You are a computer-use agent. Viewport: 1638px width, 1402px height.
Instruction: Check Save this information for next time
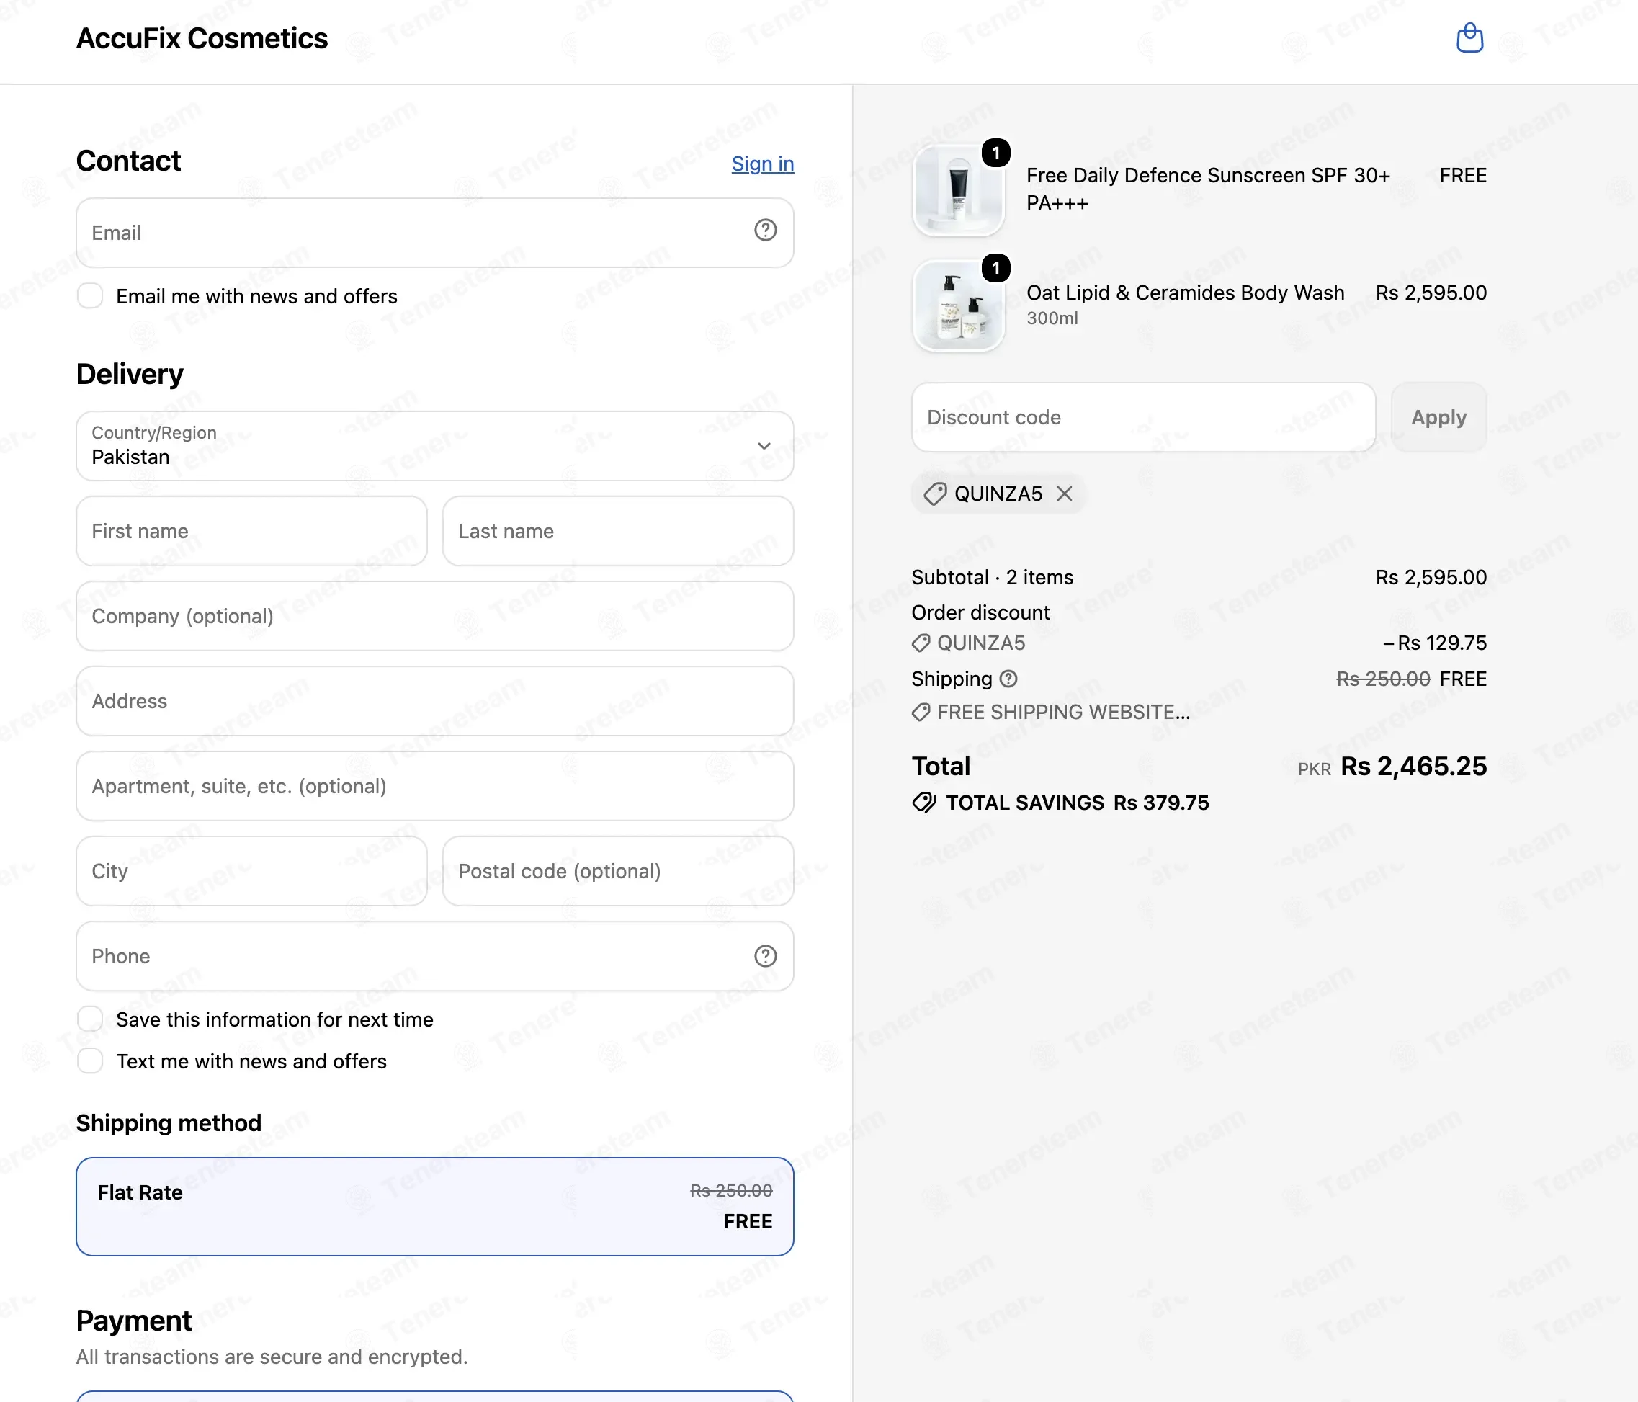point(90,1019)
